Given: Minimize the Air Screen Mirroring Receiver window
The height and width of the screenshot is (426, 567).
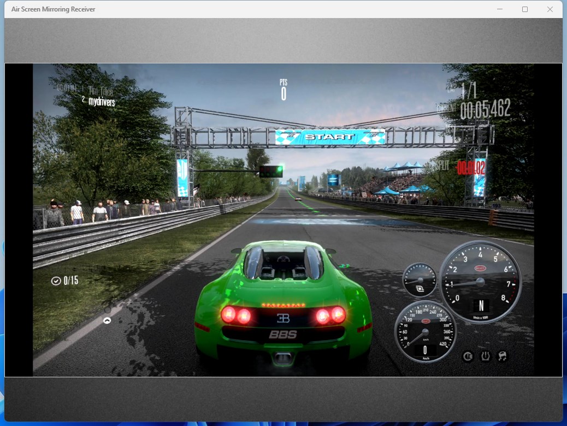Looking at the screenshot, I should 500,9.
